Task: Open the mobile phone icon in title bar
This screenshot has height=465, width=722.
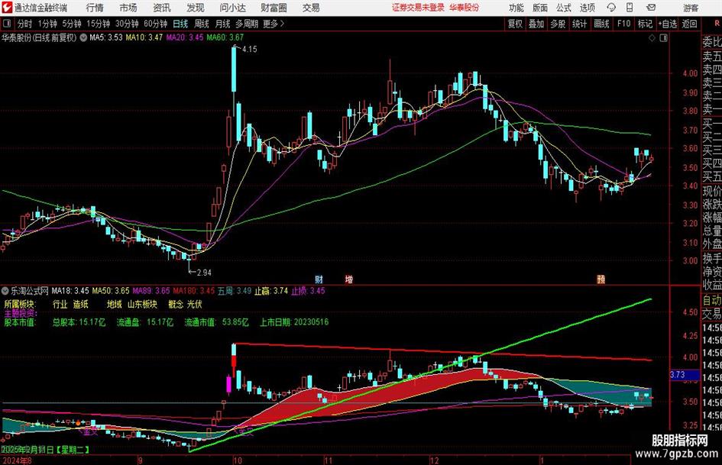Action: pyautogui.click(x=630, y=8)
